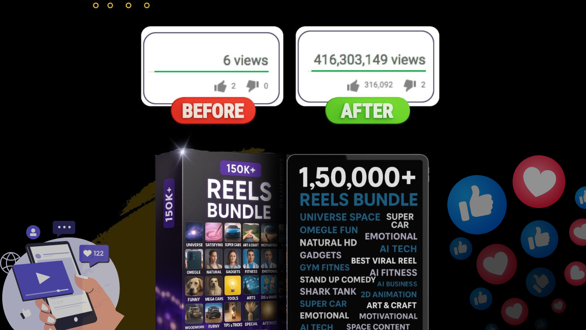The width and height of the screenshot is (586, 330).
Task: Click the large red heart bubble
Action: tap(539, 181)
